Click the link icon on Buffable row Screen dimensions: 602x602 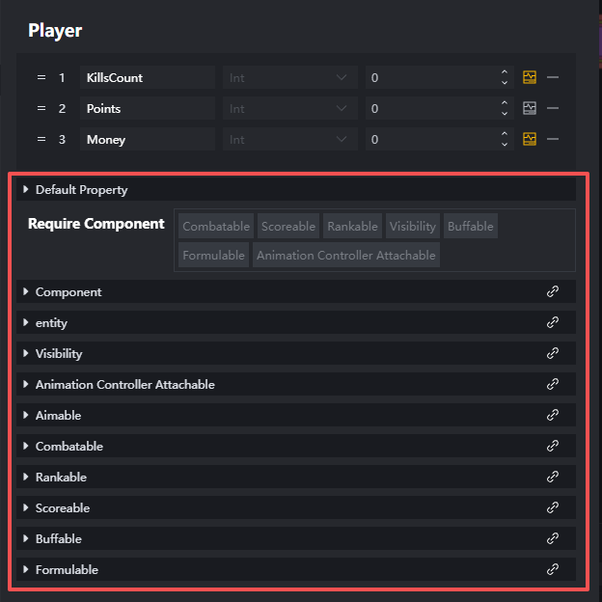coord(553,538)
